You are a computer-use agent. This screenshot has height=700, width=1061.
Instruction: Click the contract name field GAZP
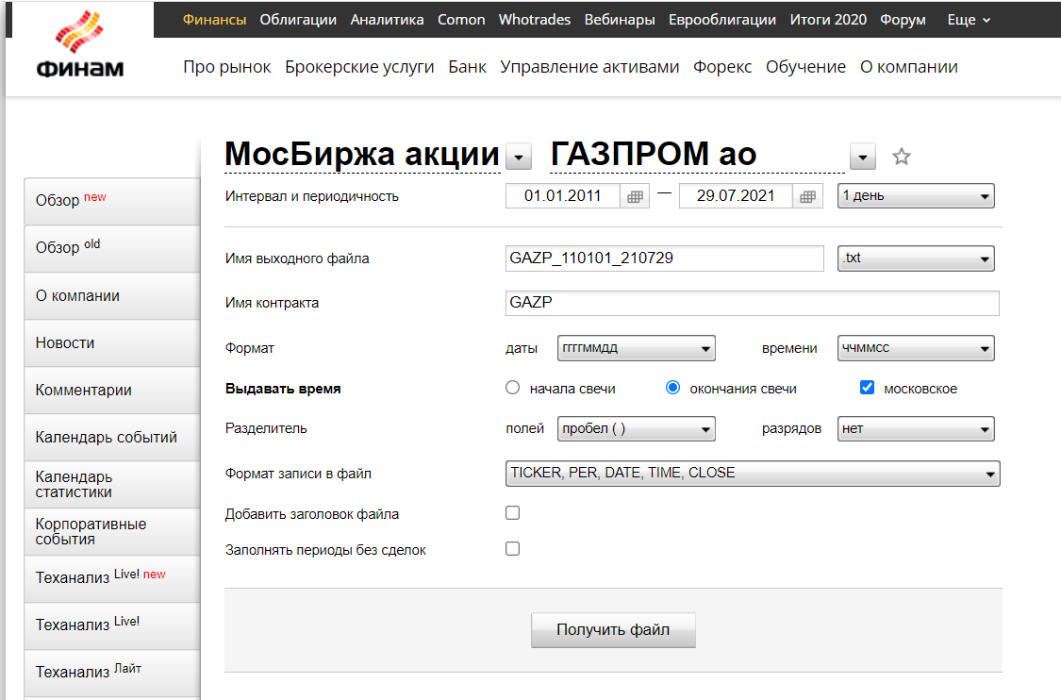tap(753, 303)
